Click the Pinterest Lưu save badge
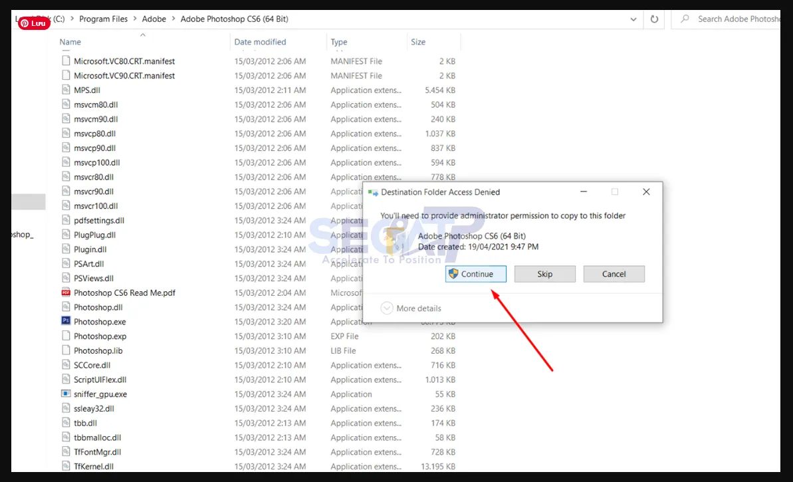Screen dimensions: 793x482 (33, 23)
